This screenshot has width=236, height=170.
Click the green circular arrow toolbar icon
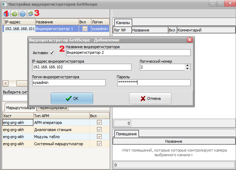15,14
